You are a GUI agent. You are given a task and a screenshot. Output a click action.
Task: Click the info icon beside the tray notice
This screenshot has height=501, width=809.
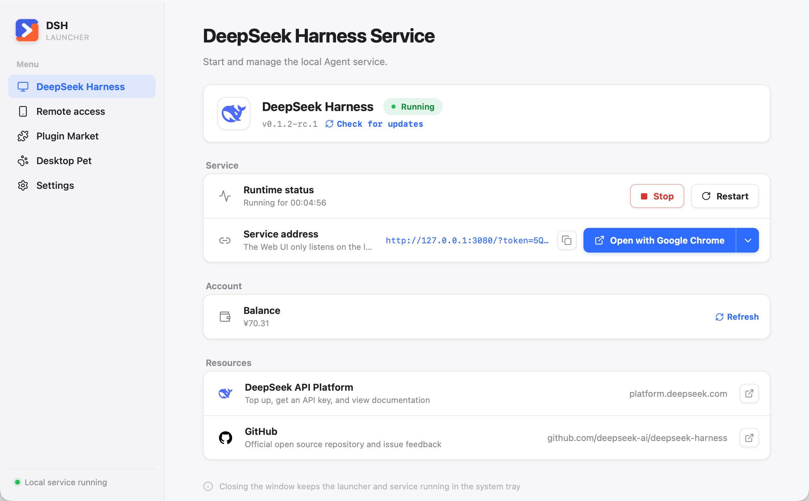coord(208,486)
